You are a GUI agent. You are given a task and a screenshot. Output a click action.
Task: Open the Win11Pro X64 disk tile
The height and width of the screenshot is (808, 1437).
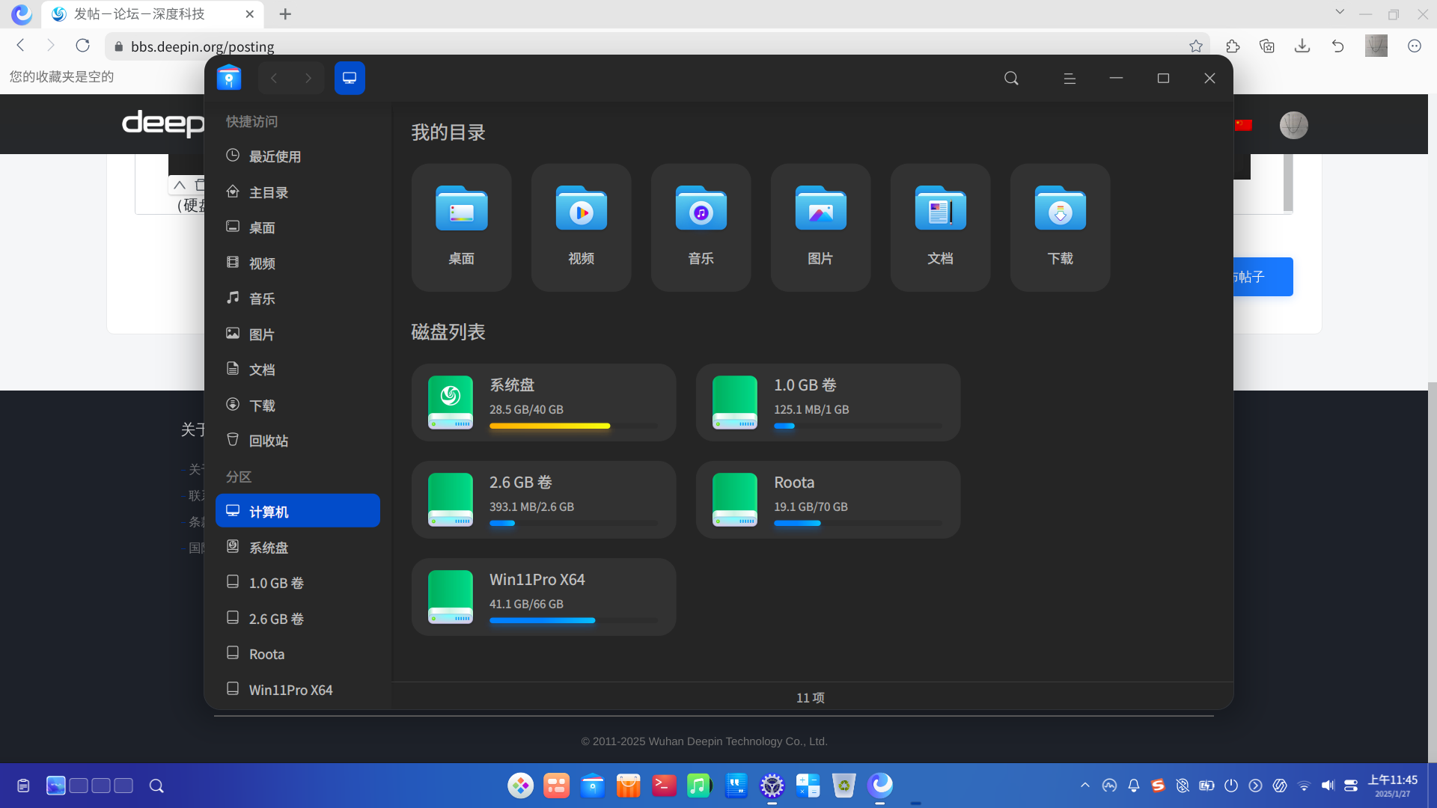pyautogui.click(x=543, y=597)
